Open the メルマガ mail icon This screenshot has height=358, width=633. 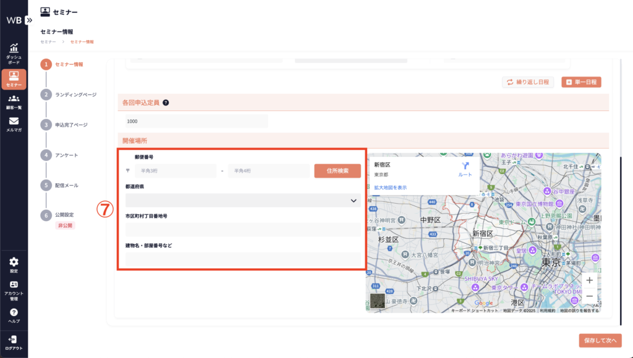point(14,122)
